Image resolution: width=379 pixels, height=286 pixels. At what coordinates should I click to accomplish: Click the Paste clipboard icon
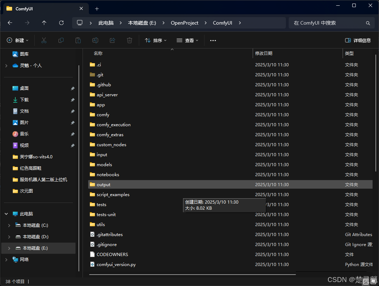coord(78,40)
